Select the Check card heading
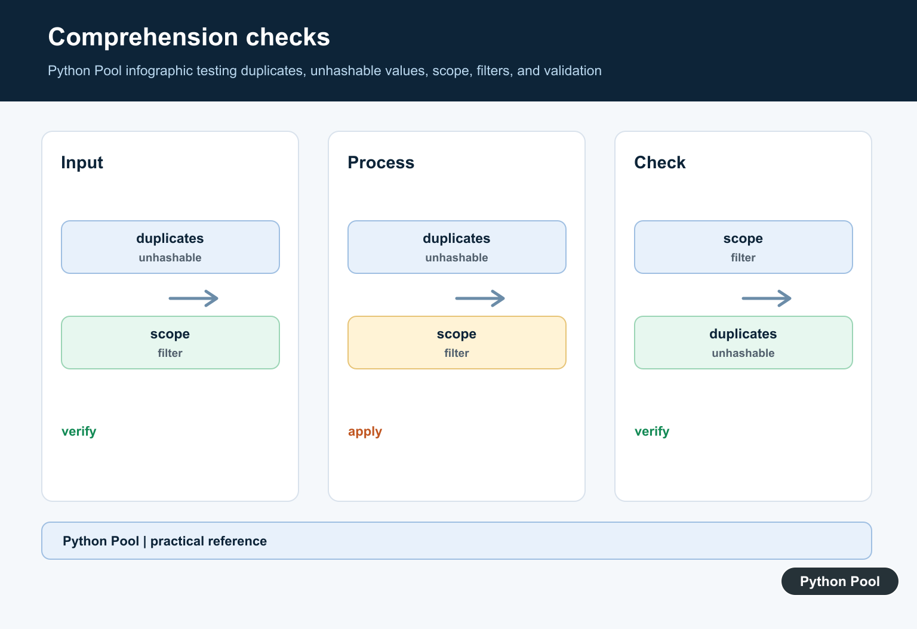The width and height of the screenshot is (917, 629). (660, 162)
